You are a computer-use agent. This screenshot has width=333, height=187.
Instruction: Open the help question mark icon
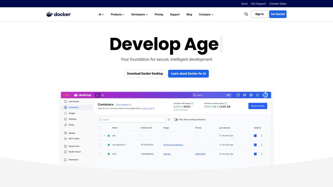tap(238, 95)
